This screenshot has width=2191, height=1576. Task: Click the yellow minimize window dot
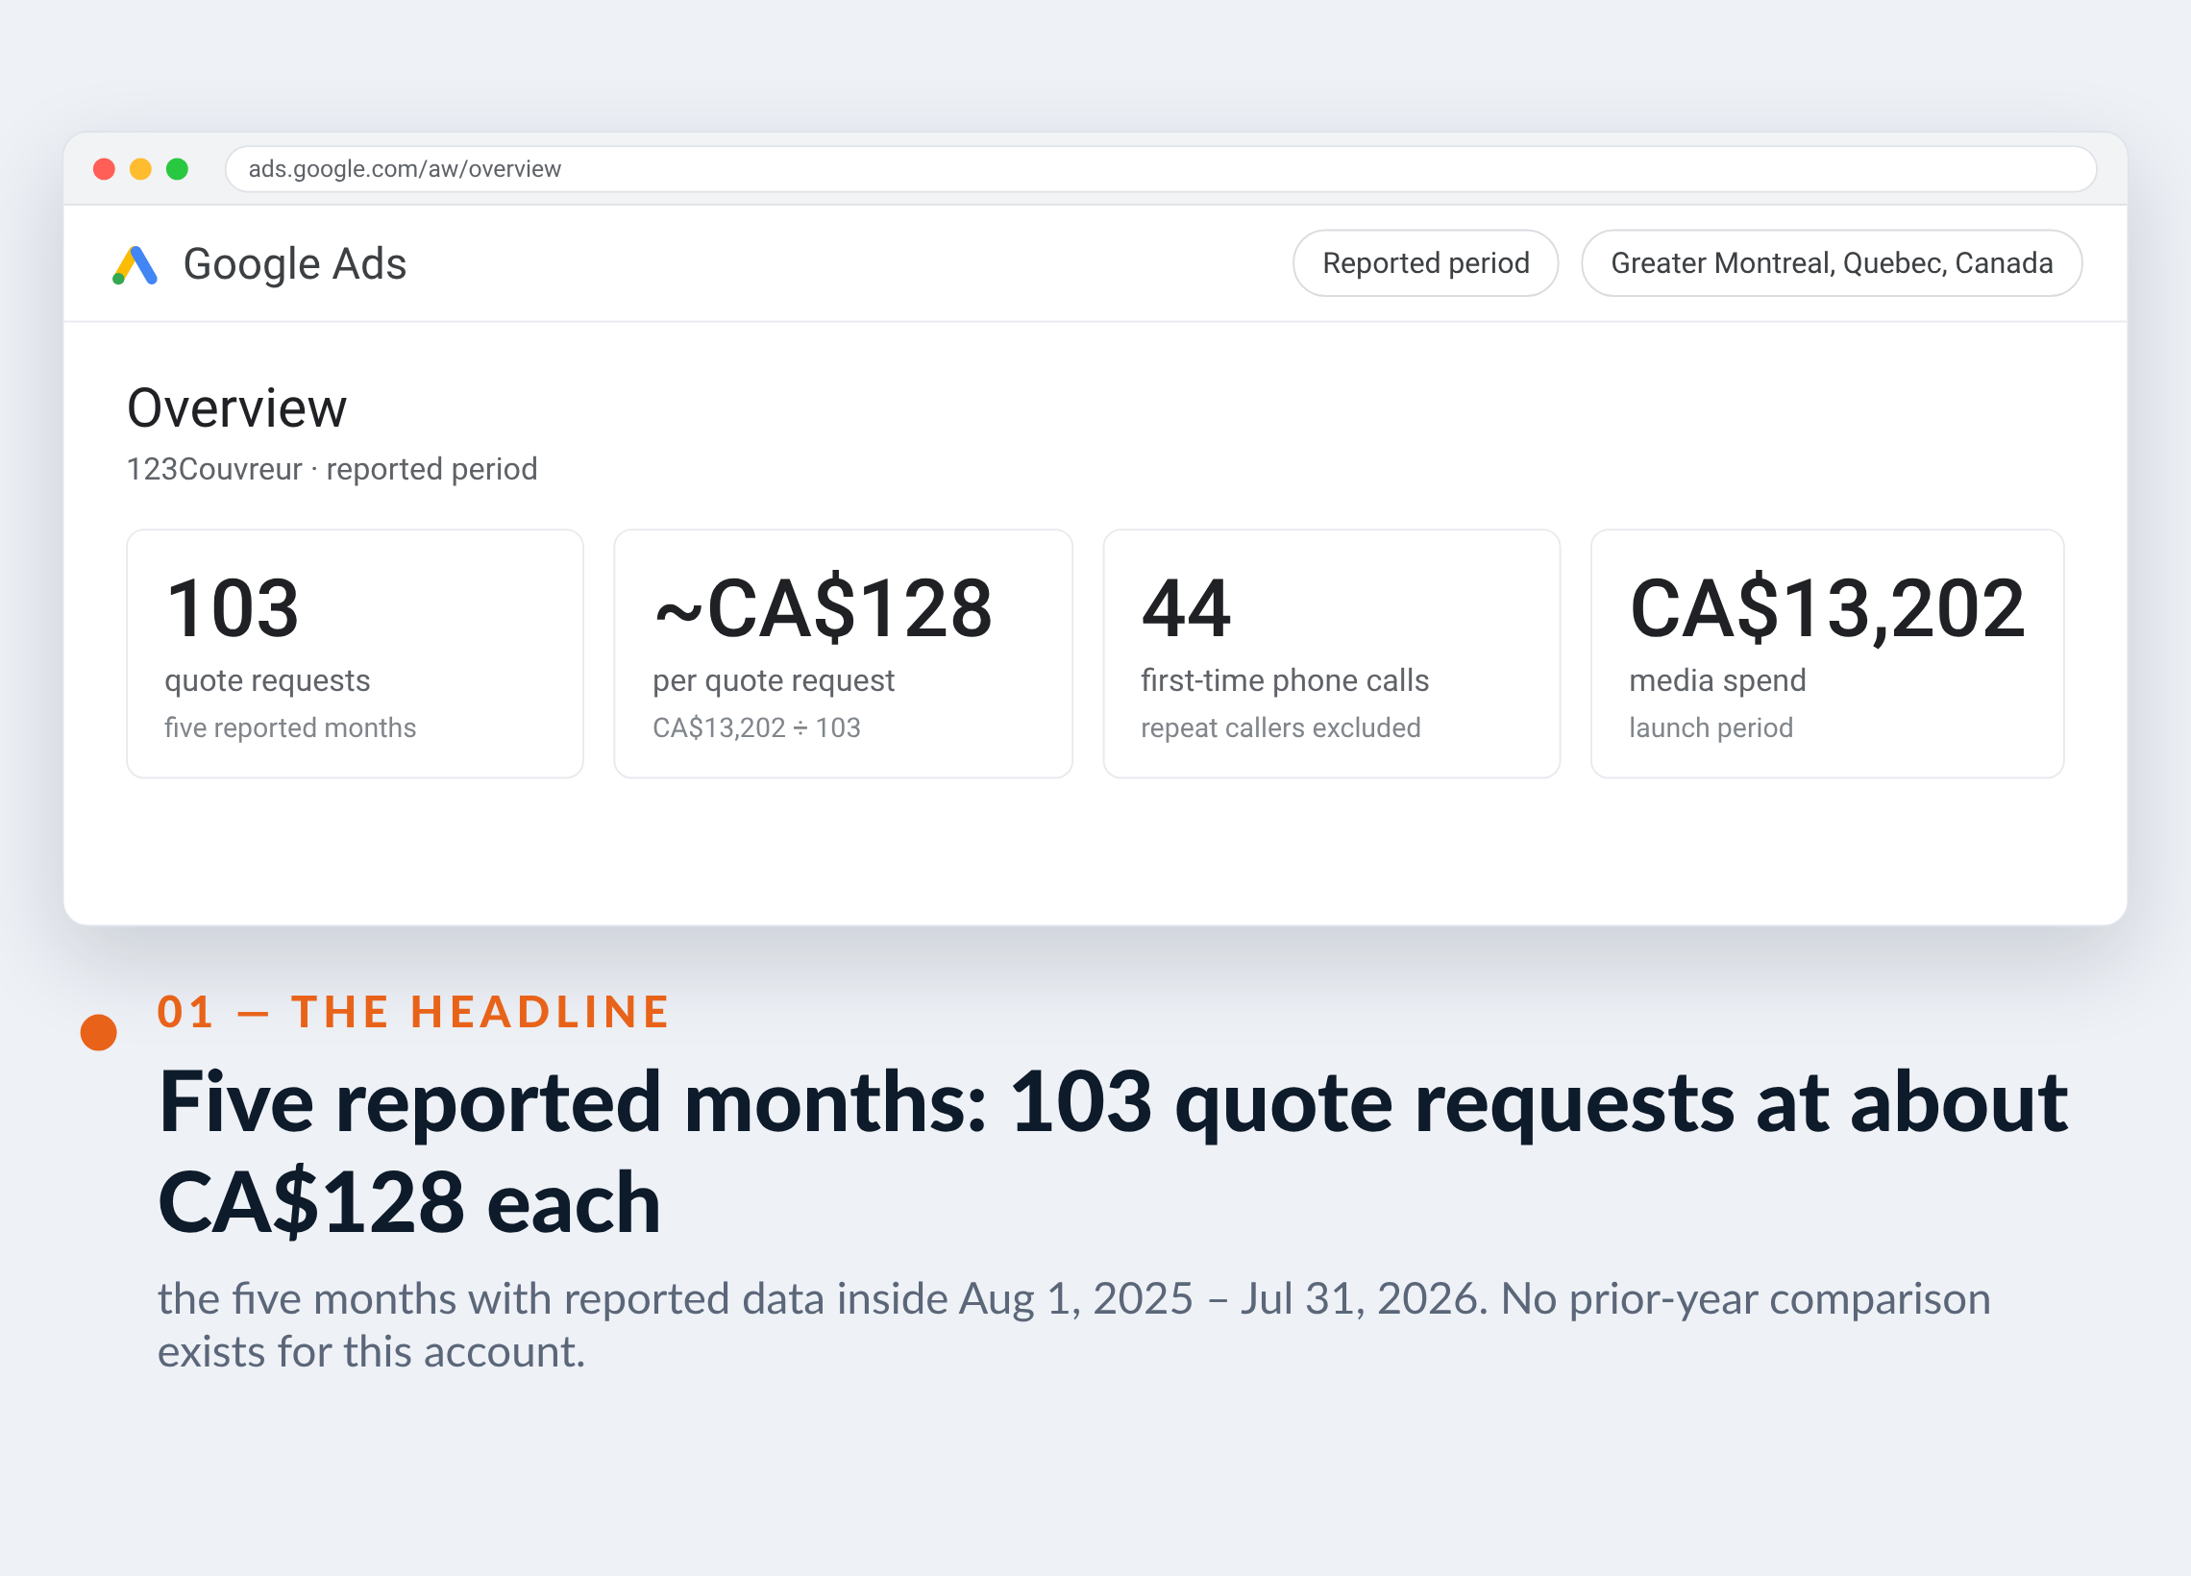(141, 169)
